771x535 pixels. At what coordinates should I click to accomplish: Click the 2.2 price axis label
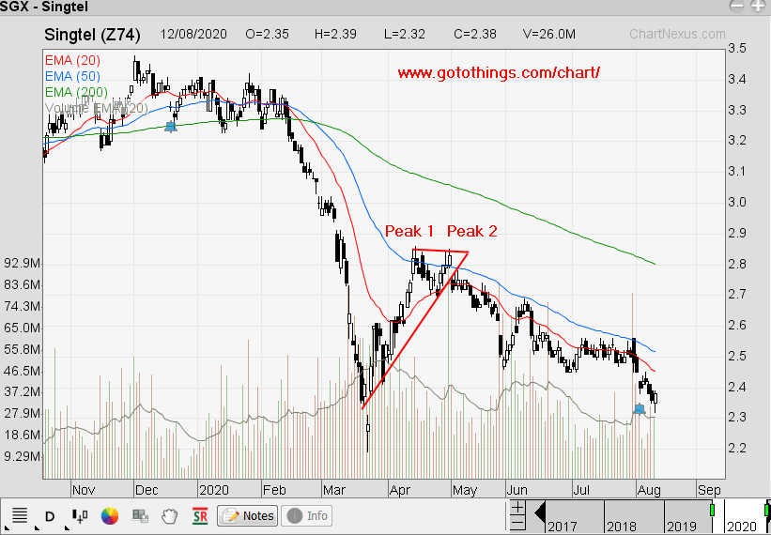click(x=737, y=448)
